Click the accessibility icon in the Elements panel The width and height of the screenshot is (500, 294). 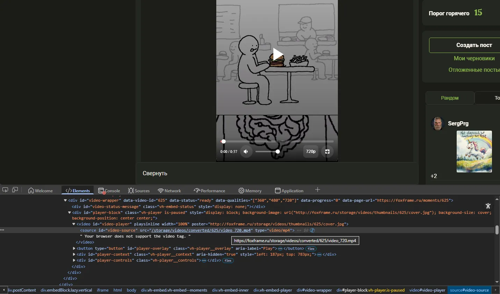pos(488,206)
